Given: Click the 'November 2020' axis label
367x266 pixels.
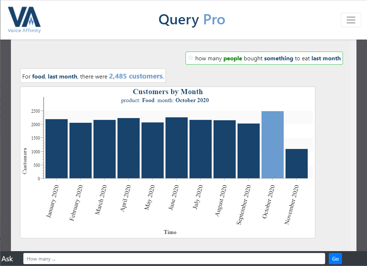Looking at the screenshot, I should click(291, 205).
